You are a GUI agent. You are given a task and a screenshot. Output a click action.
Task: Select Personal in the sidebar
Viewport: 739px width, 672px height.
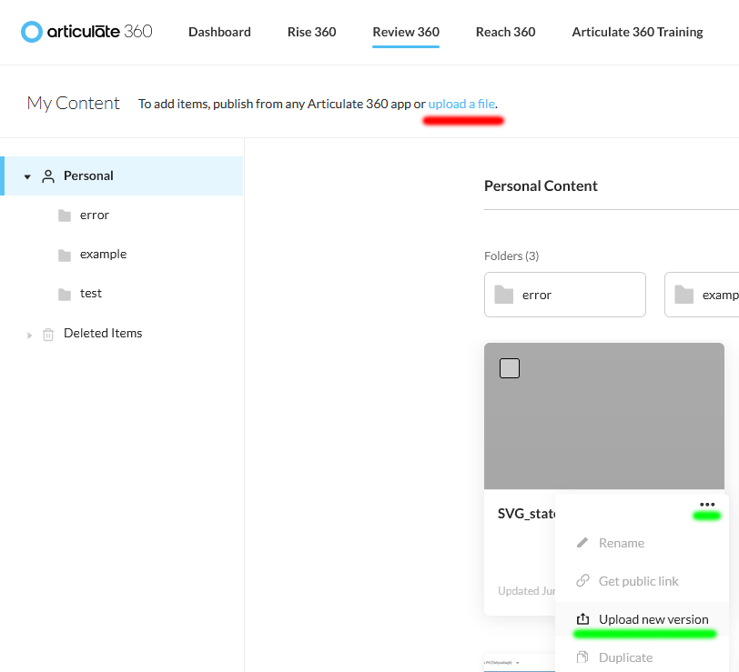pyautogui.click(x=122, y=176)
